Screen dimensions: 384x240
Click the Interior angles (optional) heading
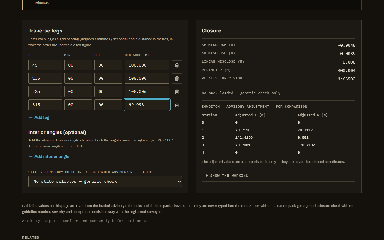[x=57, y=132]
